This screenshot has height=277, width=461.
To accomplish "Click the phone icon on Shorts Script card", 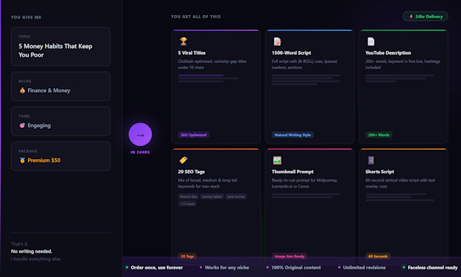I will point(371,160).
